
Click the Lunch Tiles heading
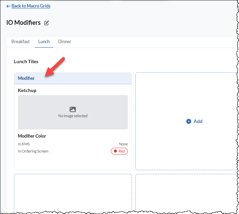point(26,61)
